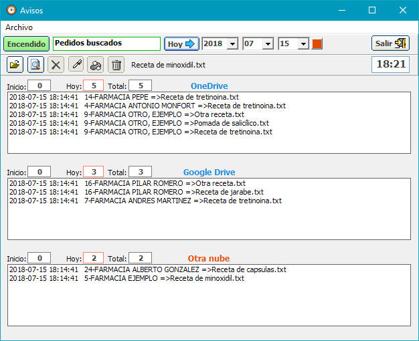419x341 pixels.
Task: Click the X cancel toolbar icon
Action: (56, 65)
